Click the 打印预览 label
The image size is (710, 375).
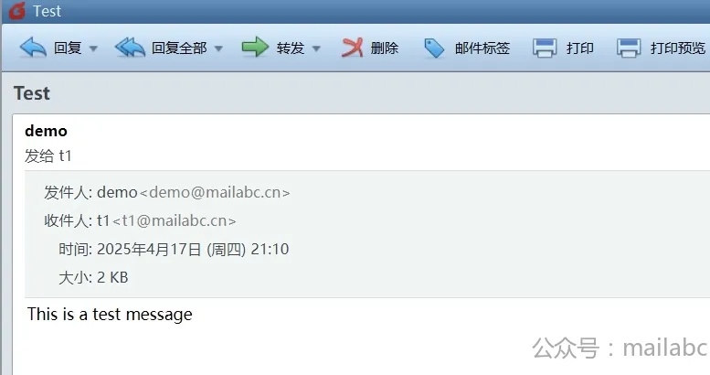pos(678,48)
